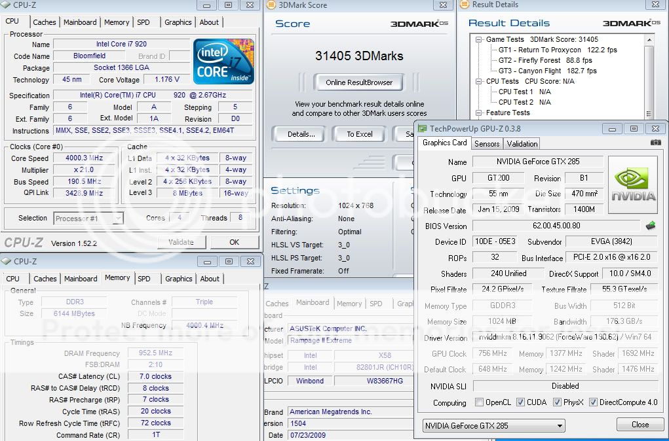669x441 pixels.
Task: Click the Subvendor field showing EVGA (3842)
Action: (x=611, y=241)
